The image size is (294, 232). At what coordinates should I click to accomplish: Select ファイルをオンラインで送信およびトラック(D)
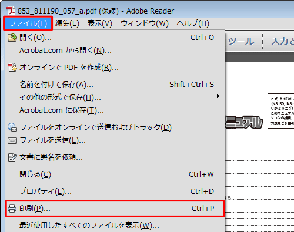coord(115,127)
